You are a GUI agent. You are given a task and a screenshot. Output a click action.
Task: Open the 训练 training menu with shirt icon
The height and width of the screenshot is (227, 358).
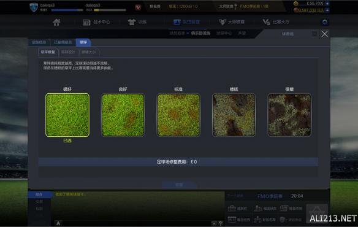[x=137, y=22]
